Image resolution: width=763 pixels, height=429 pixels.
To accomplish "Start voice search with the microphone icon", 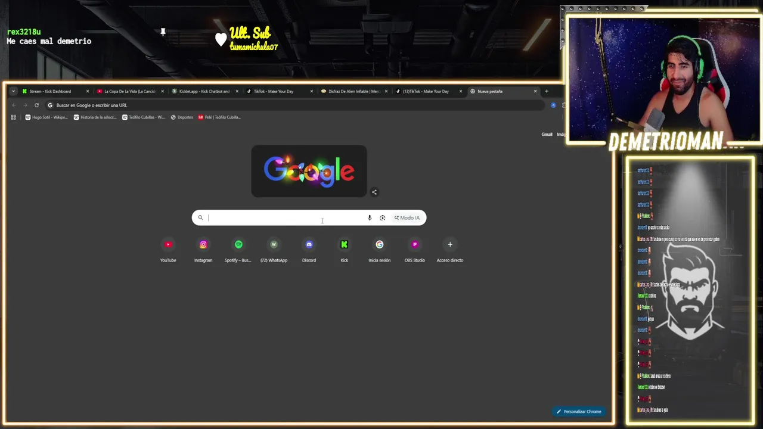I will click(x=370, y=217).
